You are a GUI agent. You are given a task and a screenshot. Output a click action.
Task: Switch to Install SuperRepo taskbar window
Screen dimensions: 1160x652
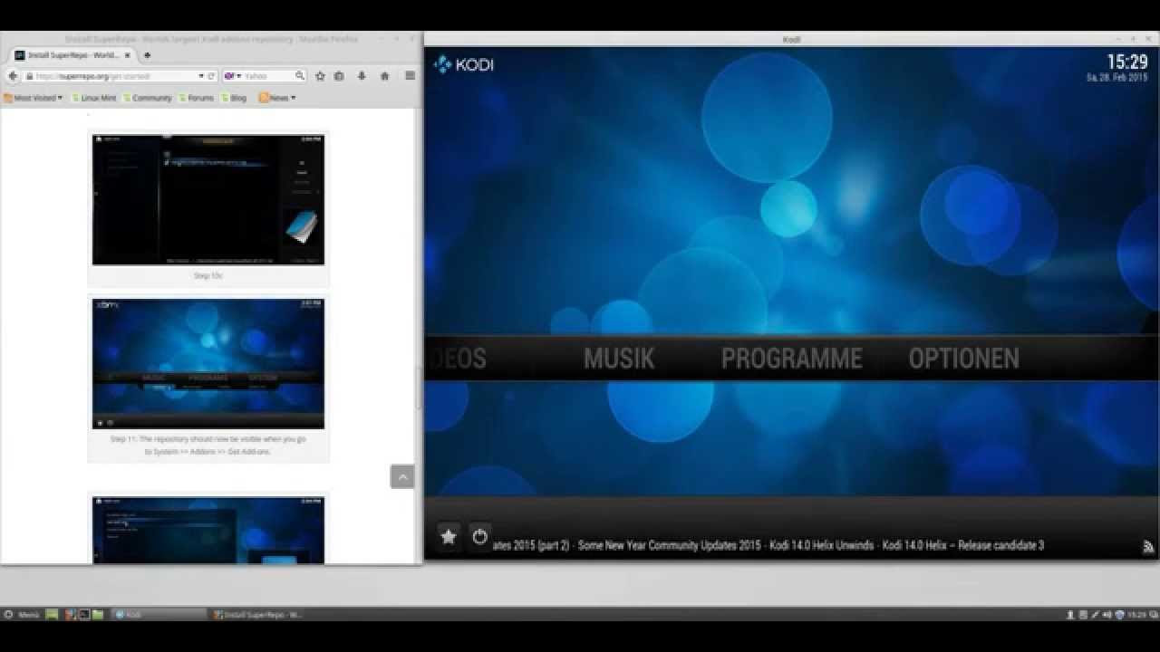(x=257, y=614)
